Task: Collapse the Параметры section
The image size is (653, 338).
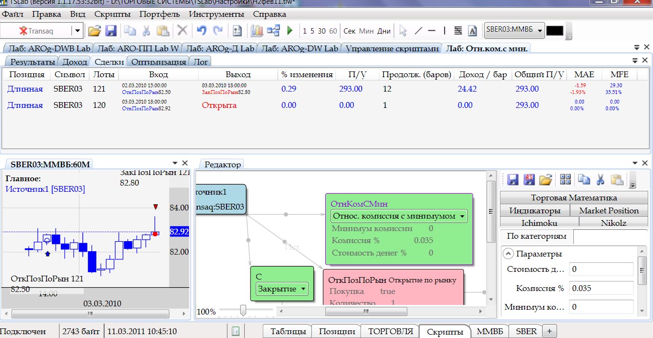Action: pos(508,254)
